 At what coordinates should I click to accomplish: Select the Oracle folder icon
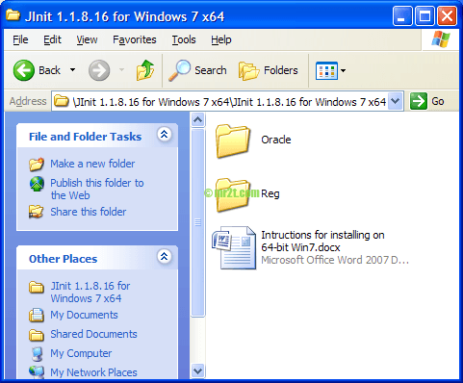coord(233,141)
